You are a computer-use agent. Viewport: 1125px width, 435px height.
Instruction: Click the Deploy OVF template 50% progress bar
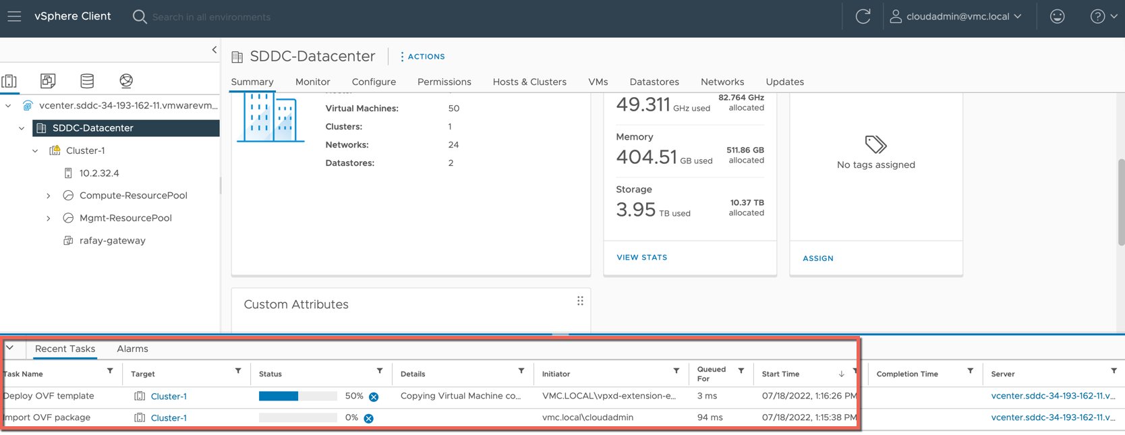point(298,396)
